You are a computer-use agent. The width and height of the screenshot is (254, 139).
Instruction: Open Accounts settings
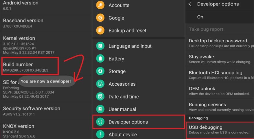click(x=139, y=5)
